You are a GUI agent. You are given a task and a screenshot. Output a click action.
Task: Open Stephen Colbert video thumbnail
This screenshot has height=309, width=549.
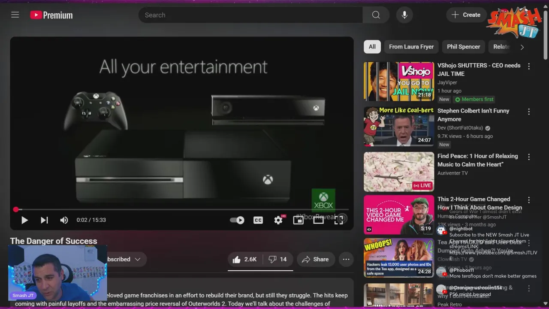pyautogui.click(x=399, y=127)
